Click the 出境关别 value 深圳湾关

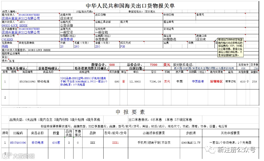(67, 18)
